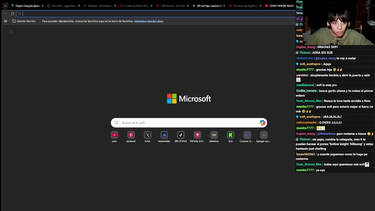Screen dimensions: 375x211
Task: Open the kamenrider quick link
Action: pos(164,135)
